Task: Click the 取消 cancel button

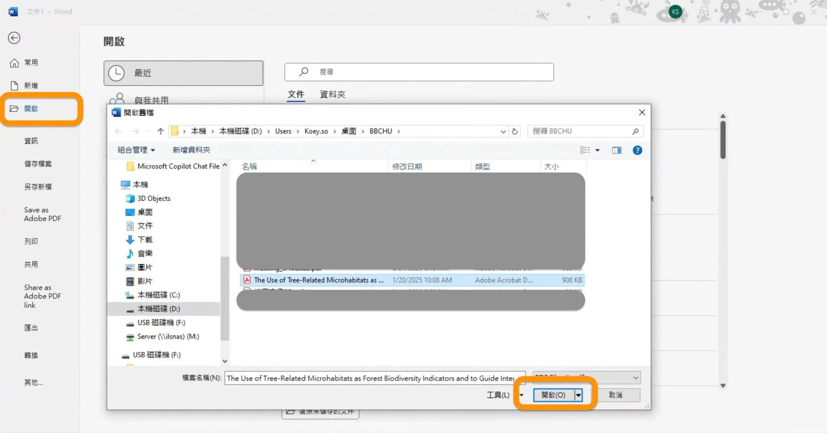Action: click(615, 395)
